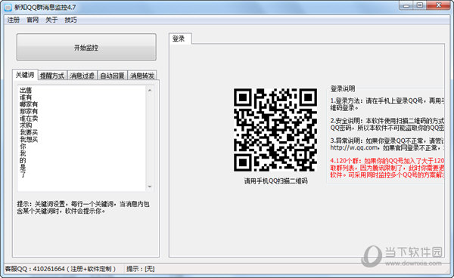Click the keyword 我要买 line
454x278 pixels.
(x=29, y=132)
